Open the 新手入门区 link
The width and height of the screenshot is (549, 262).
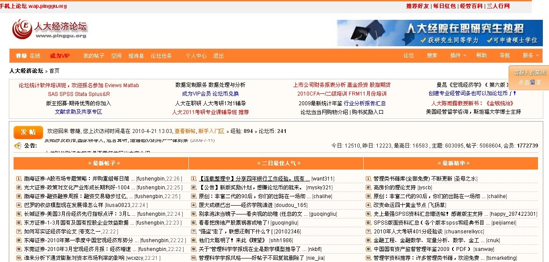tap(211, 131)
